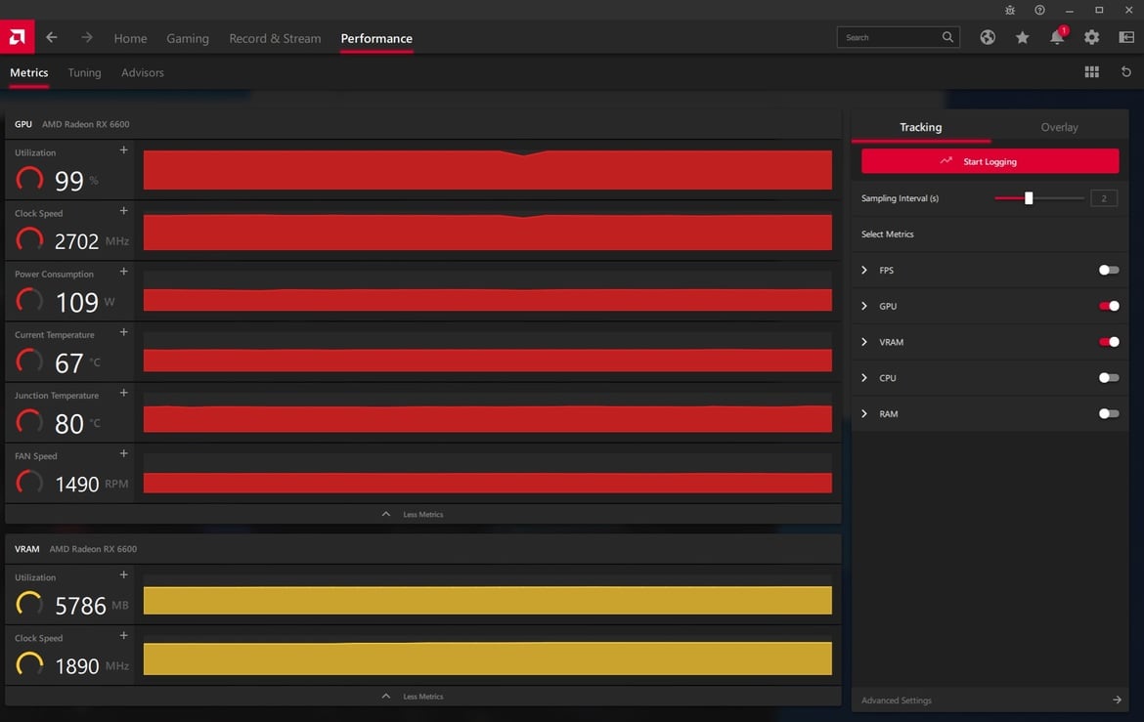Click the Start Logging button
This screenshot has height=722, width=1144.
pos(990,161)
